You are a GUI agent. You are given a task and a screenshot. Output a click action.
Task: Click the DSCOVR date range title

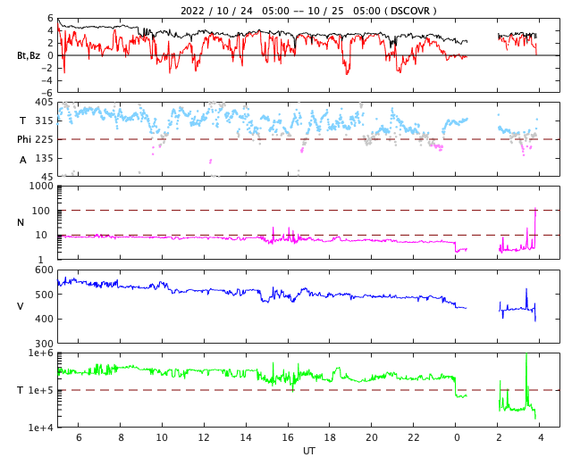click(x=308, y=11)
